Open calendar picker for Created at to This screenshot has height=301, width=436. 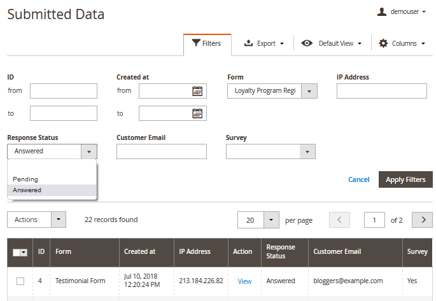point(197,113)
